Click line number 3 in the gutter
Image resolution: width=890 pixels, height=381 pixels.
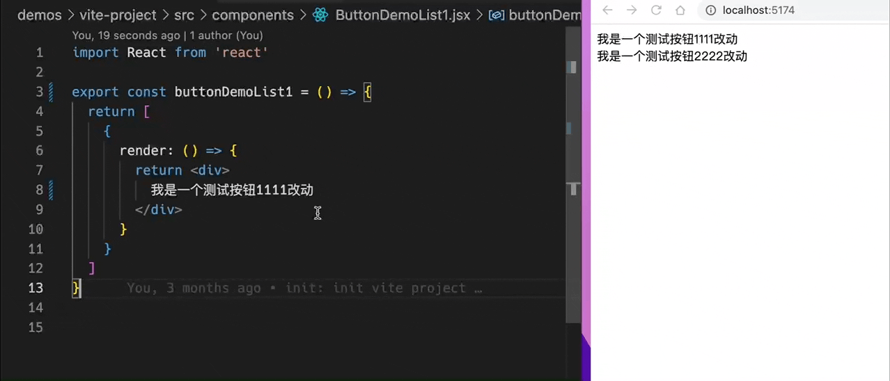[39, 92]
